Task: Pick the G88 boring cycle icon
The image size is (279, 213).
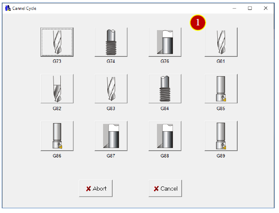Action: coord(165,136)
